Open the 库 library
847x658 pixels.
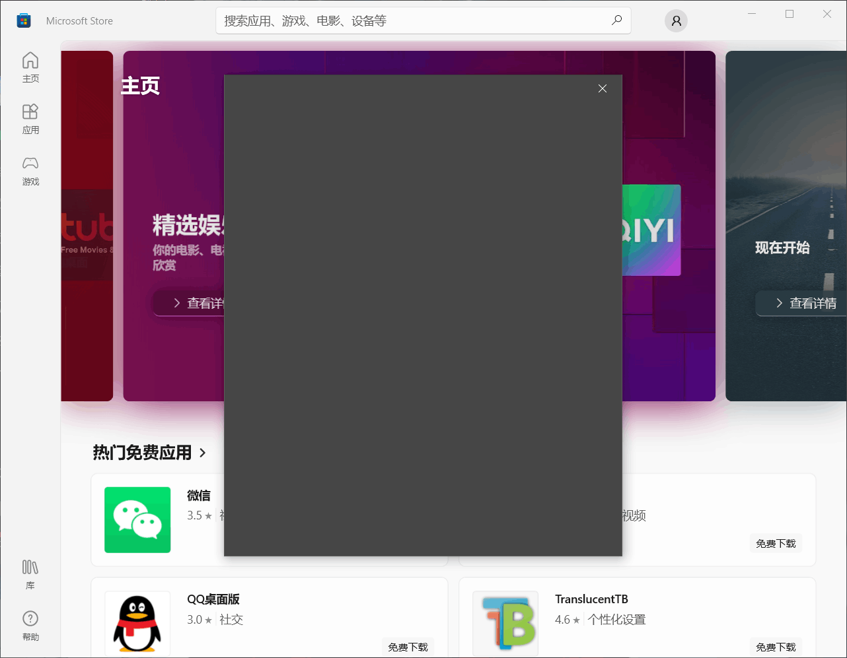pos(30,574)
